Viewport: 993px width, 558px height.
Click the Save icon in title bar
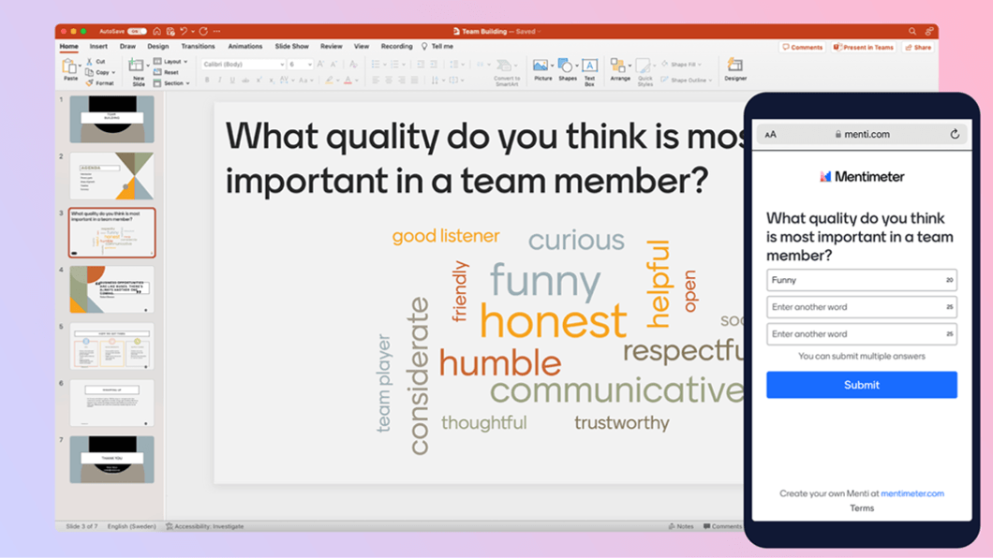coord(170,31)
